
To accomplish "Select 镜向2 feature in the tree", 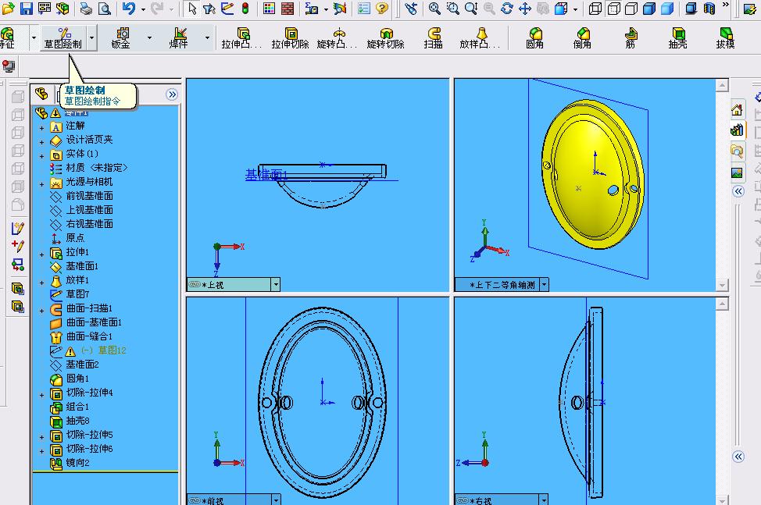I will [x=77, y=463].
